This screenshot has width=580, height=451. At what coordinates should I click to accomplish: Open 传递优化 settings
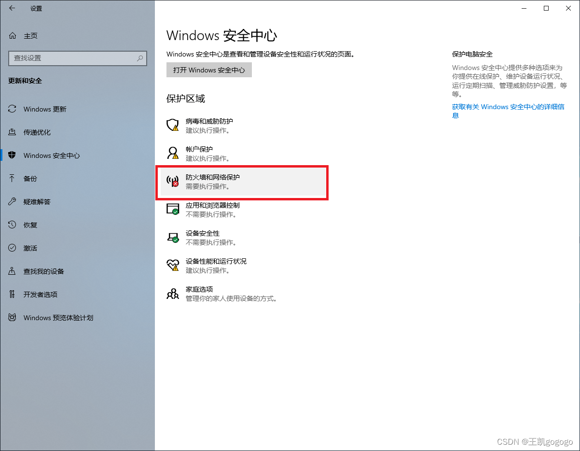77,132
